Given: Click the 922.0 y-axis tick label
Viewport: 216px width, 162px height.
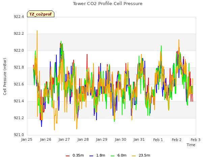Looking at the screenshot, I should 19,51.
